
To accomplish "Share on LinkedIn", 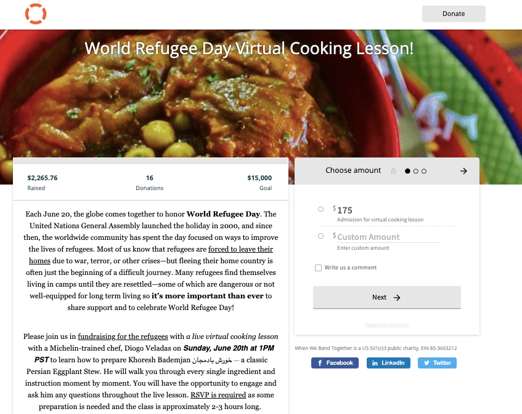I will click(x=388, y=363).
